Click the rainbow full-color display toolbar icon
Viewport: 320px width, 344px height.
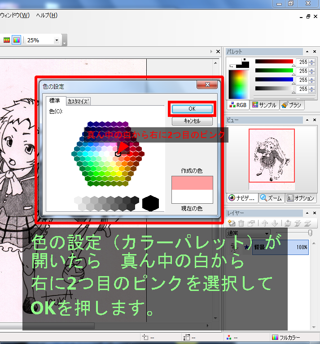[x=16, y=40]
